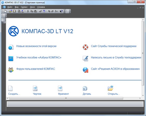Click the f(x) Variables toolbar icon

[56, 11]
